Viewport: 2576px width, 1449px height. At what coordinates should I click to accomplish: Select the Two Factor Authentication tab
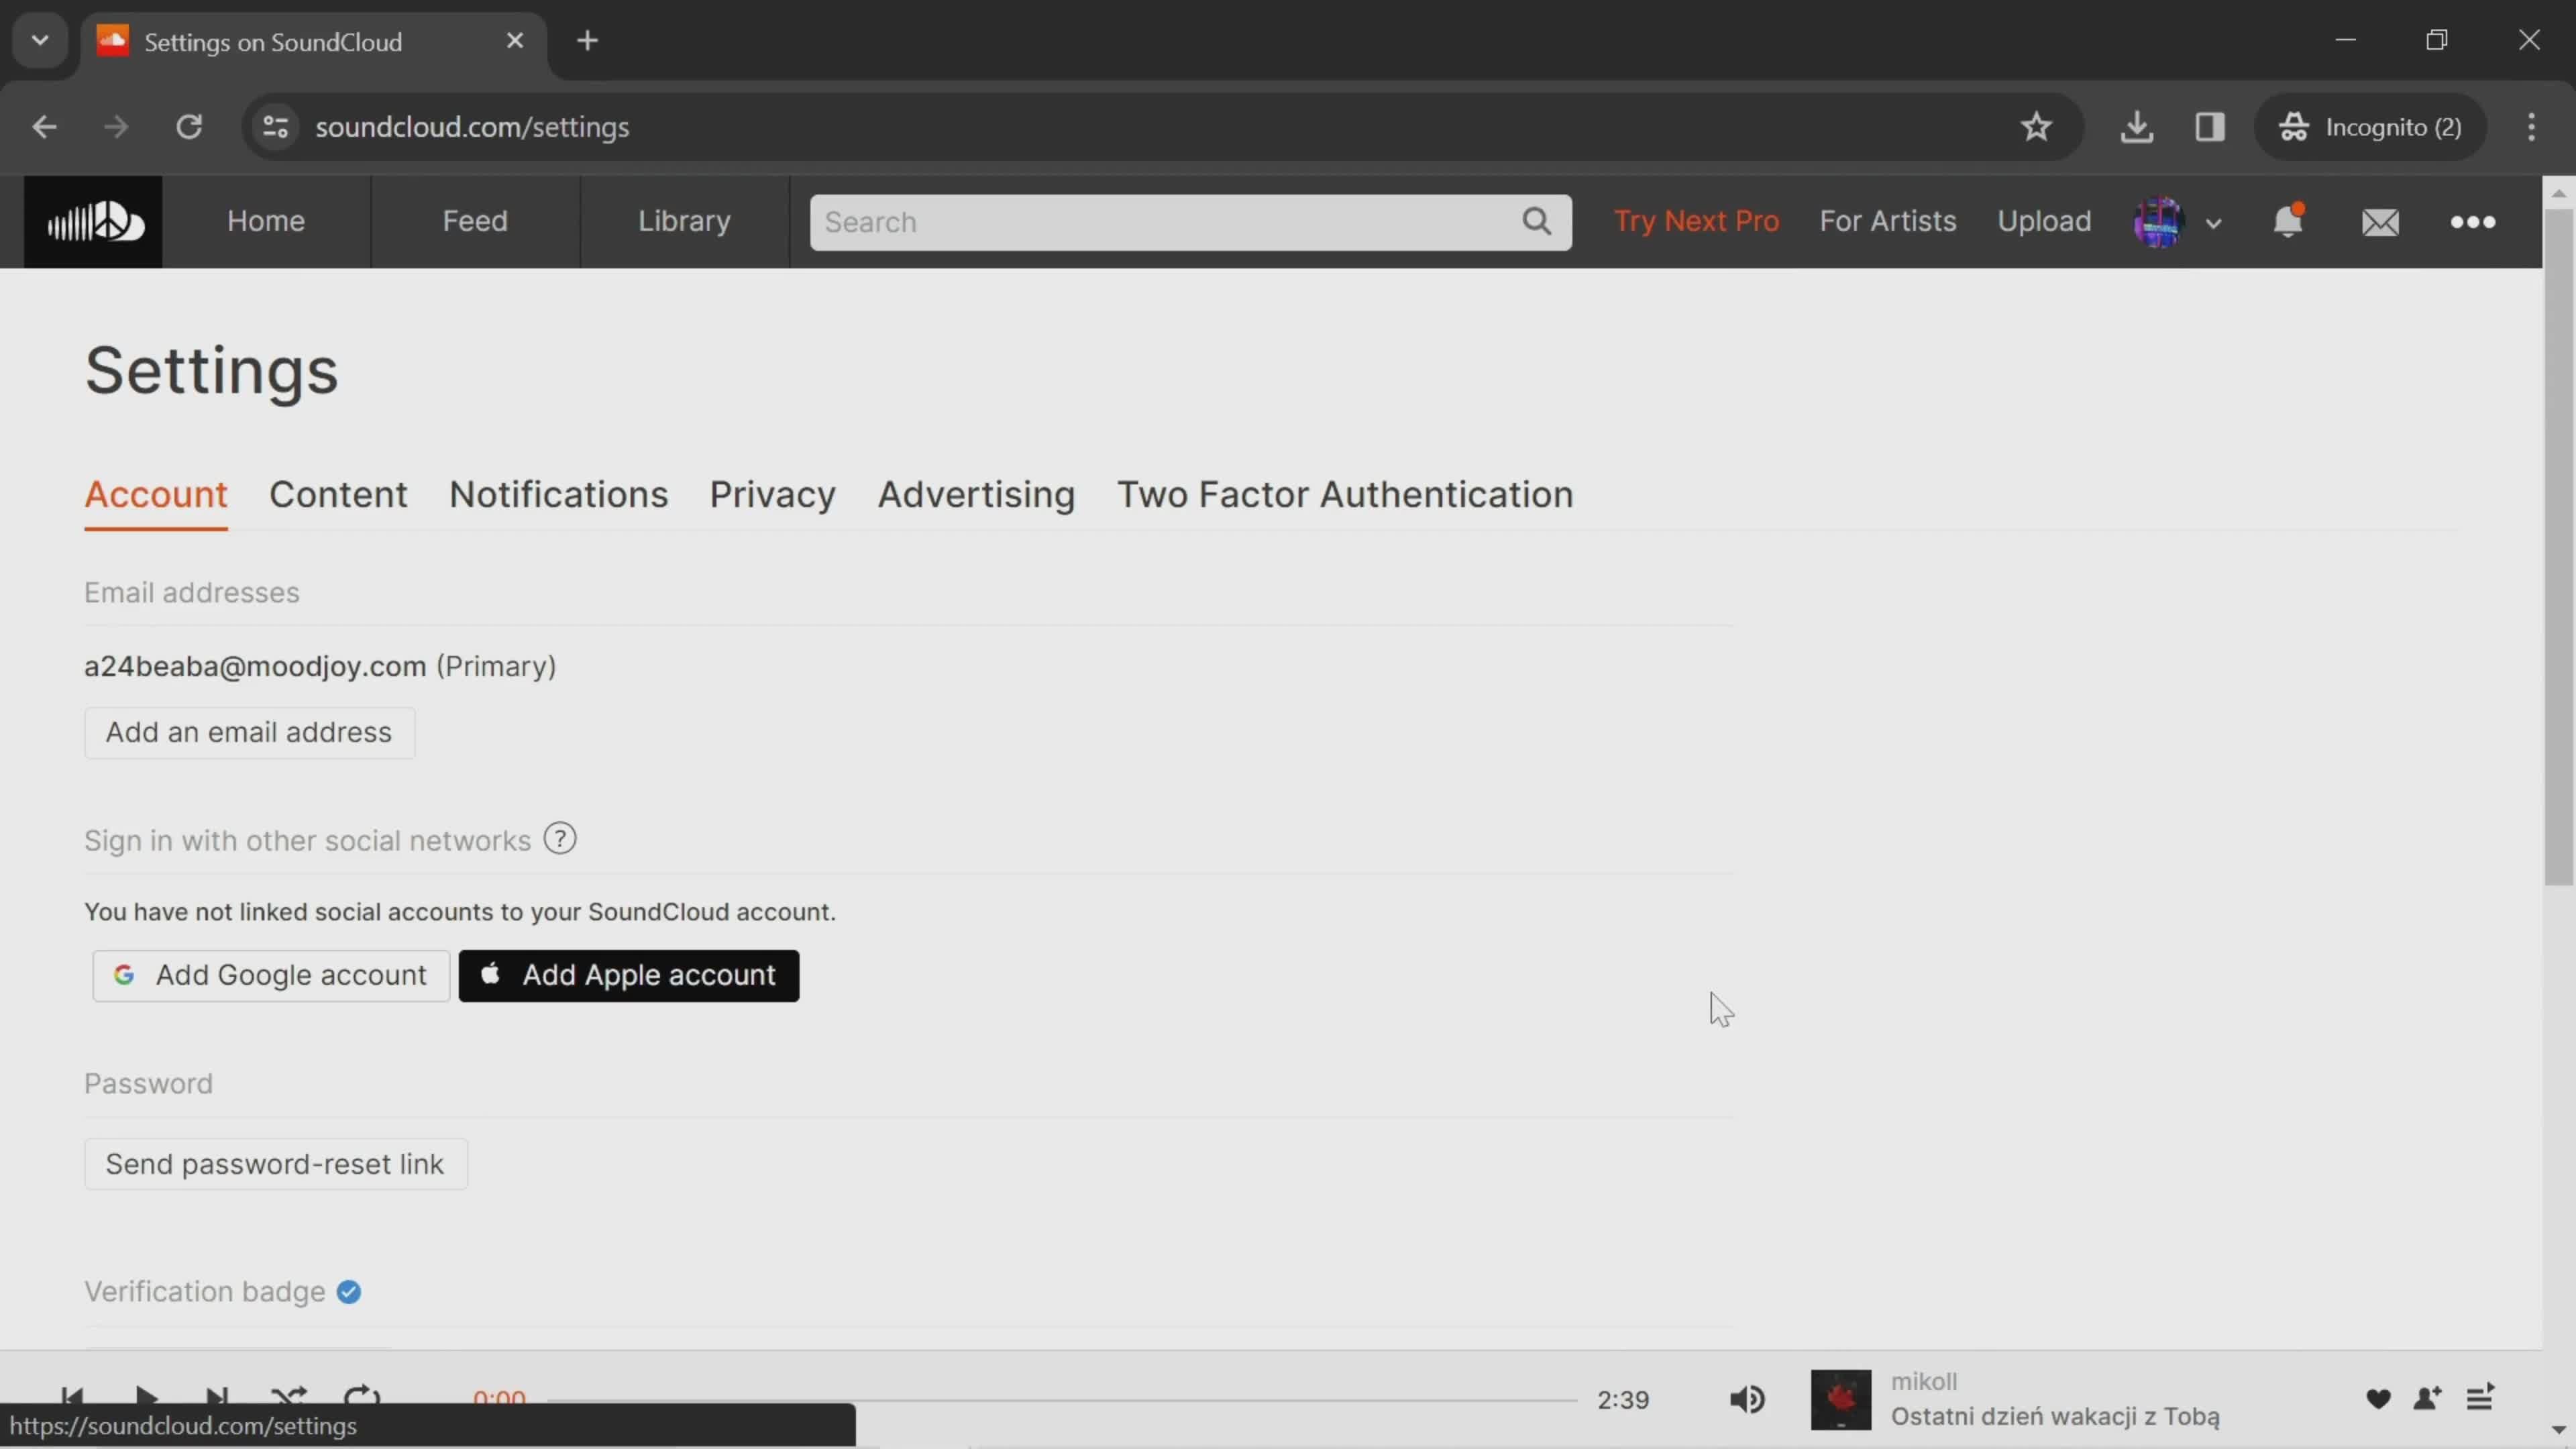point(1344,494)
